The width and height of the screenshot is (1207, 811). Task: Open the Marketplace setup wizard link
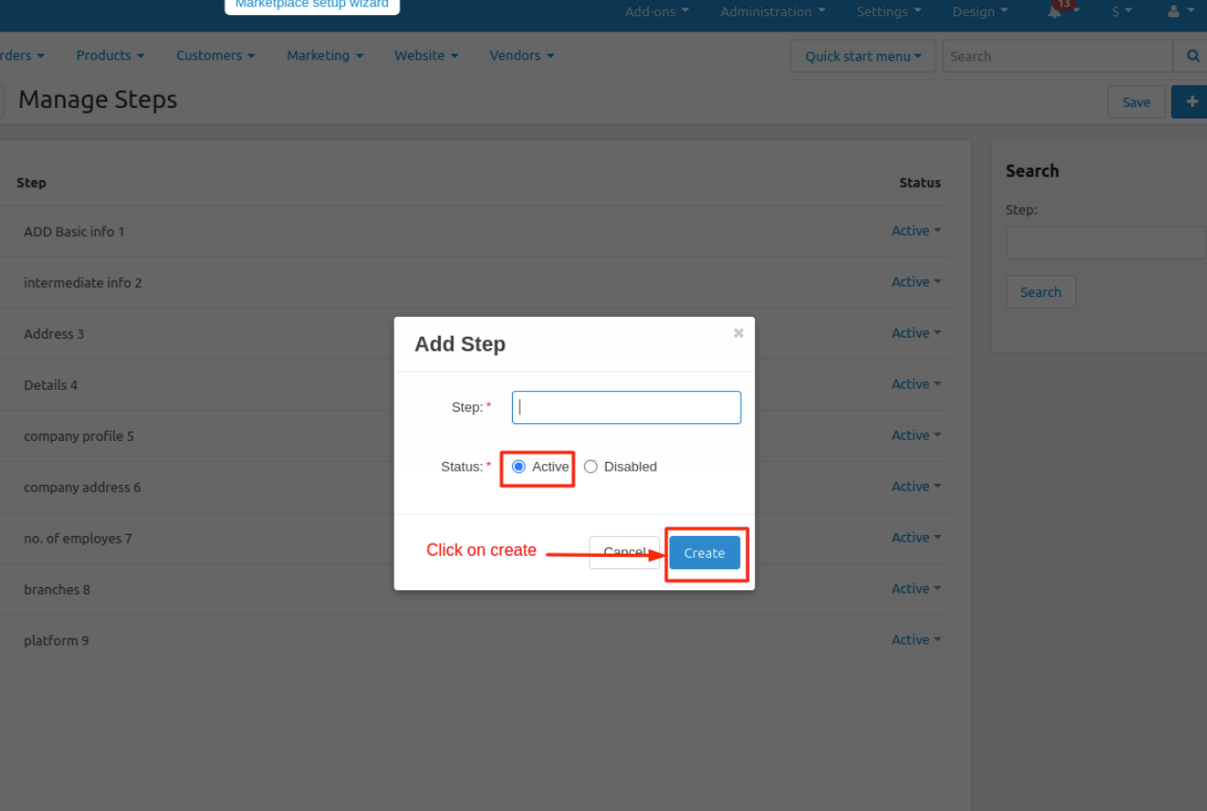[x=312, y=5]
